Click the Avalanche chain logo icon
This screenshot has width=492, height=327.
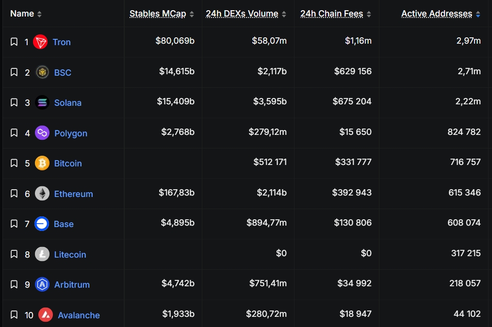[x=46, y=315]
